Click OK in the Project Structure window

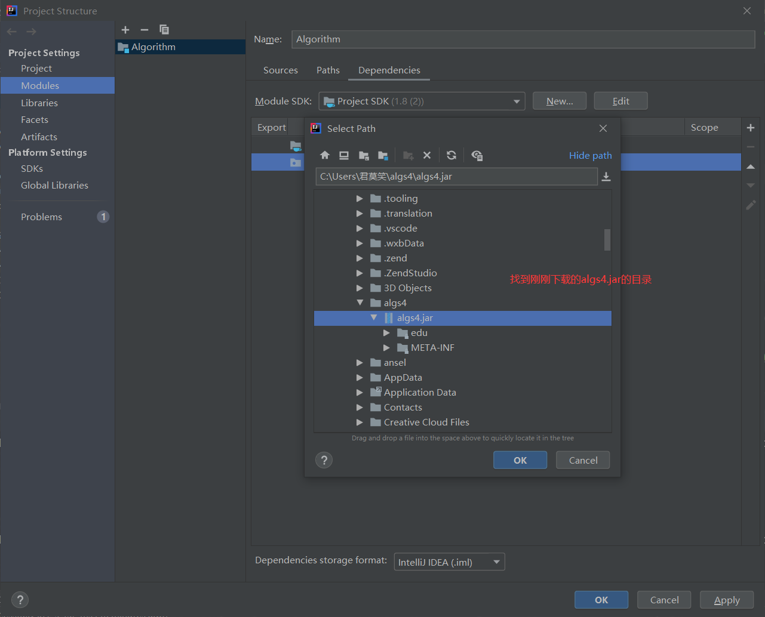coord(601,600)
